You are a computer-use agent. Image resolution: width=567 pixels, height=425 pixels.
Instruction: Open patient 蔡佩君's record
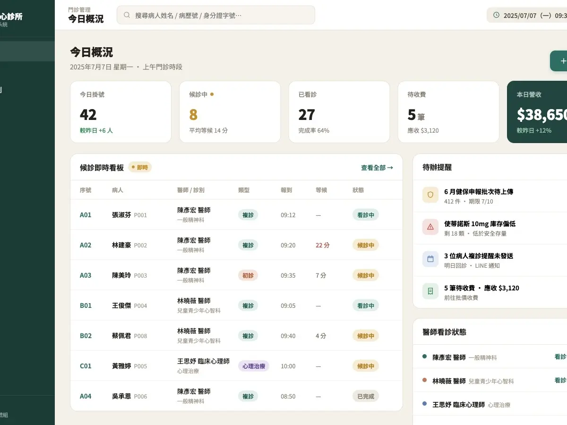(x=121, y=336)
